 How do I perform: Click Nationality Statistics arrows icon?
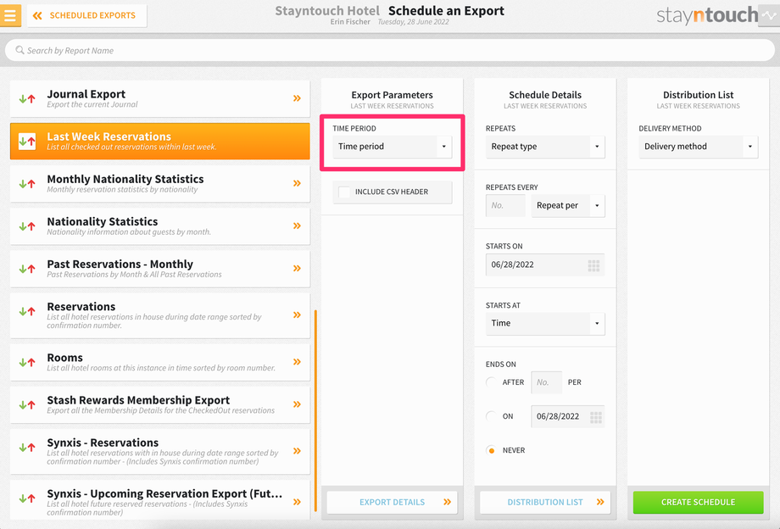[x=27, y=226]
